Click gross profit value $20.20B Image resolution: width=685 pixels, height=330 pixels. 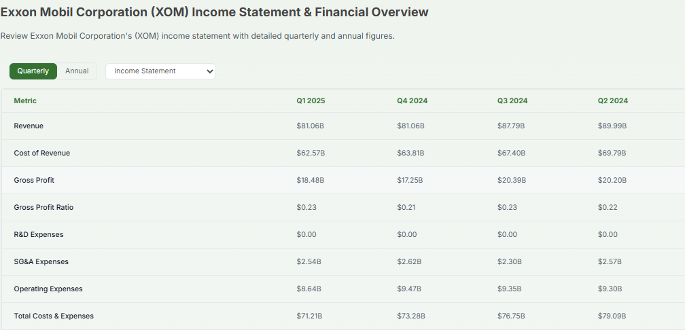click(x=612, y=180)
